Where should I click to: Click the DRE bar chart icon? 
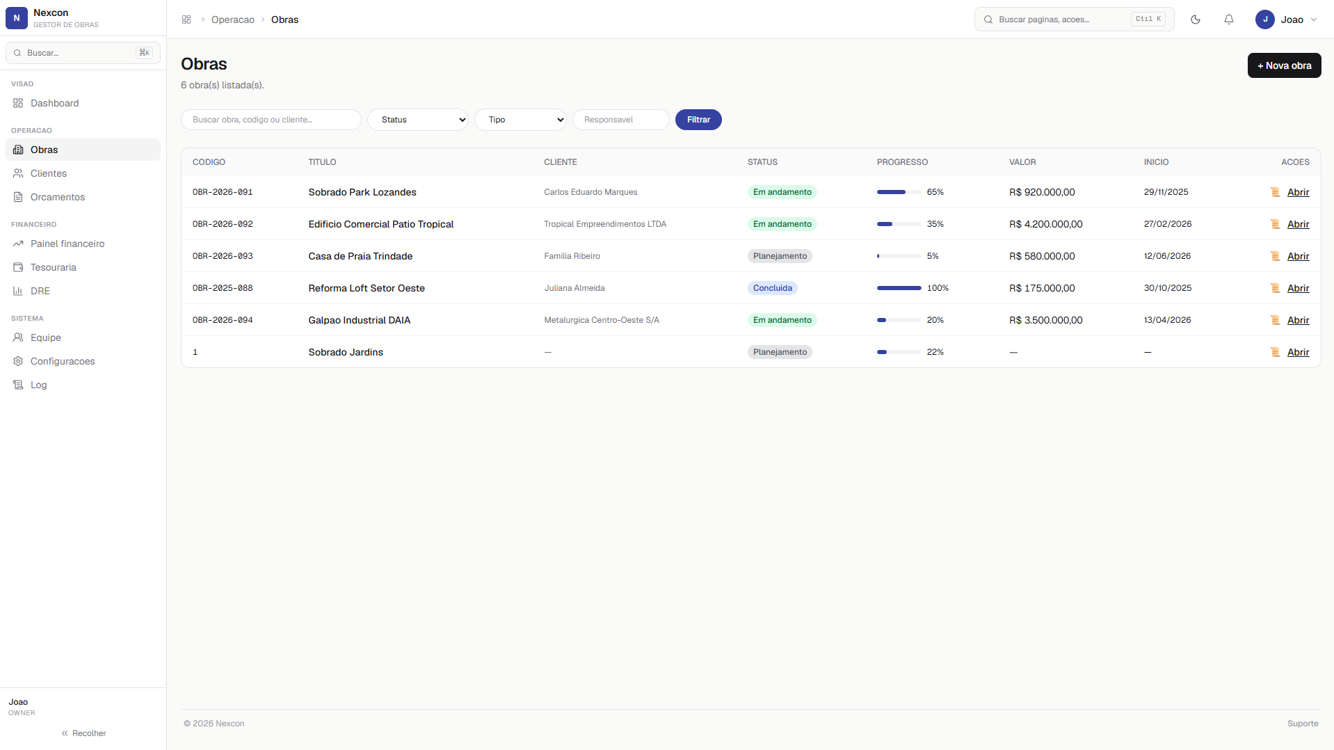pos(18,291)
